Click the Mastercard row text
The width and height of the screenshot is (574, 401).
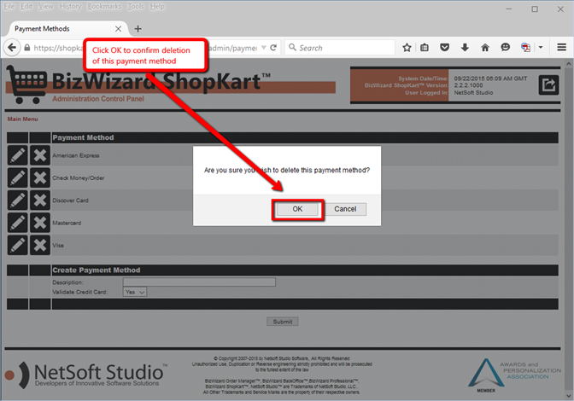coord(67,223)
